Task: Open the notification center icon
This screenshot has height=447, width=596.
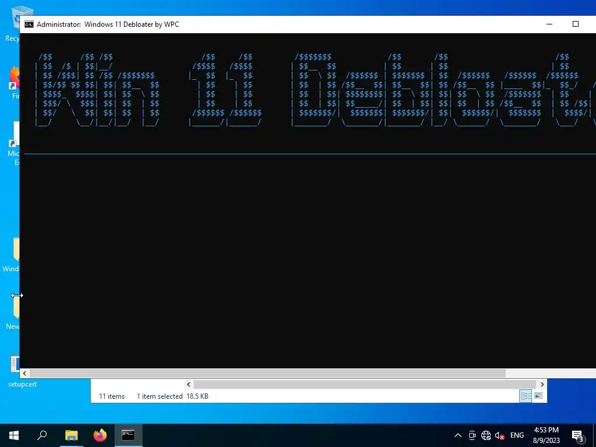Action: [x=577, y=435]
